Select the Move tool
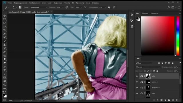Image resolution: width=183 pixels, height=103 pixels. point(5,16)
